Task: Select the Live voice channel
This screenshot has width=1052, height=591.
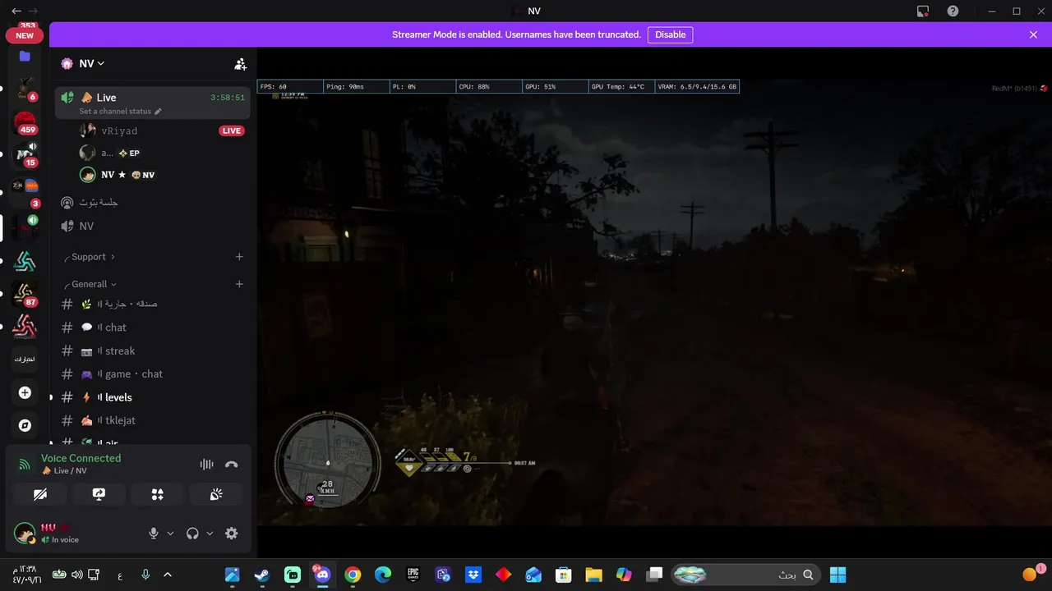Action: pyautogui.click(x=153, y=103)
